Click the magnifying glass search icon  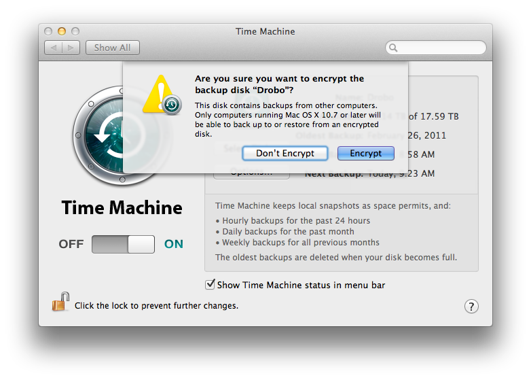tap(393, 48)
